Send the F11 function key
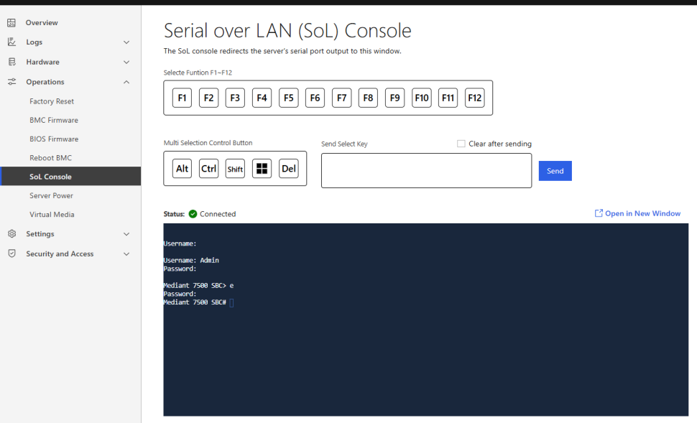This screenshot has width=697, height=423. point(448,98)
